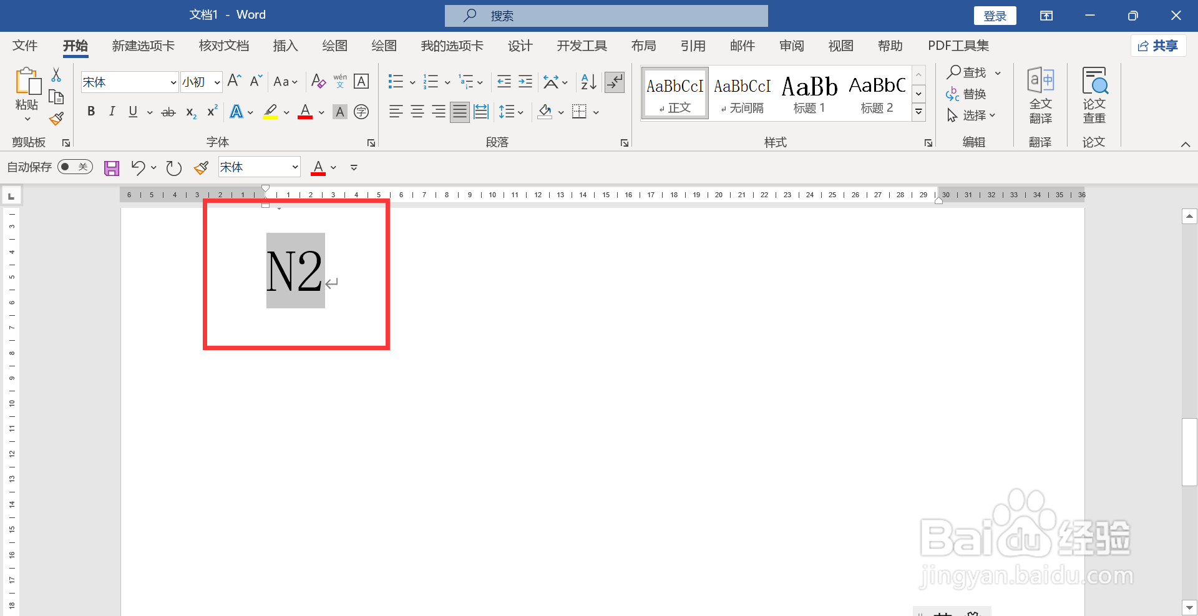Image resolution: width=1198 pixels, height=616 pixels.
Task: Switch to the References tab
Action: pos(693,46)
